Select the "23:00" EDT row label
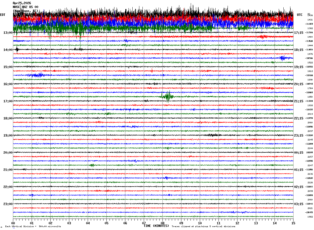Screen dimensions: 314x230 tap(8, 204)
